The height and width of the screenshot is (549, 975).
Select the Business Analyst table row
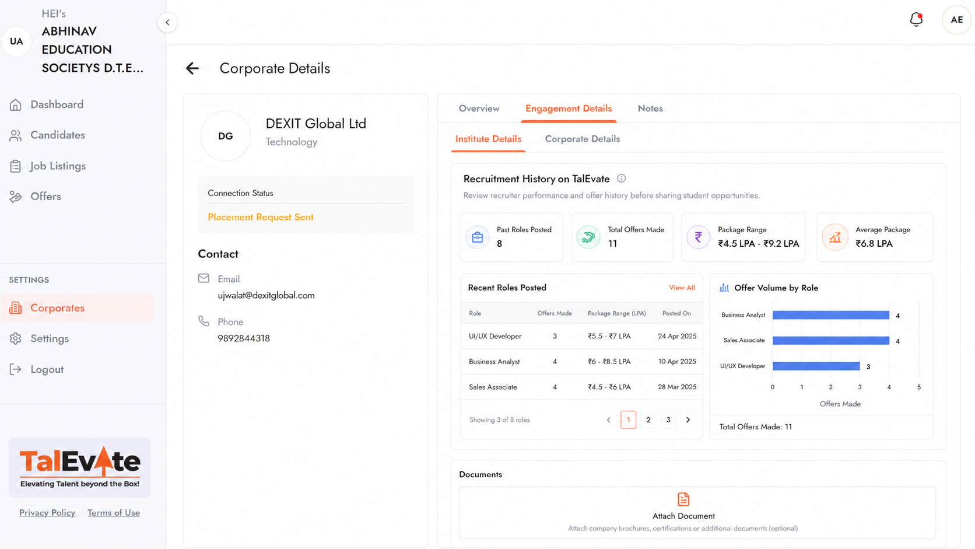581,362
